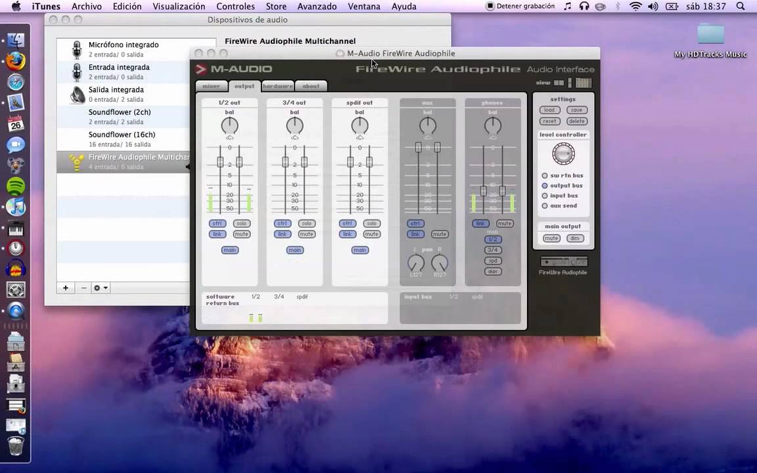The height and width of the screenshot is (473, 757).
Task: Click headphones icon in menu bar
Action: [584, 7]
